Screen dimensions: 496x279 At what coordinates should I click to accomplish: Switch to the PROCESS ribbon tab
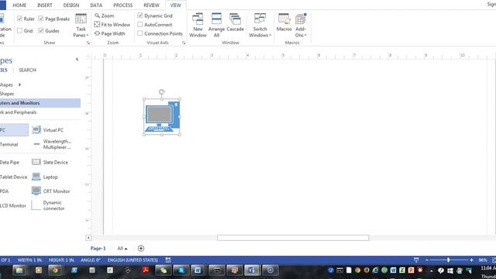(122, 5)
